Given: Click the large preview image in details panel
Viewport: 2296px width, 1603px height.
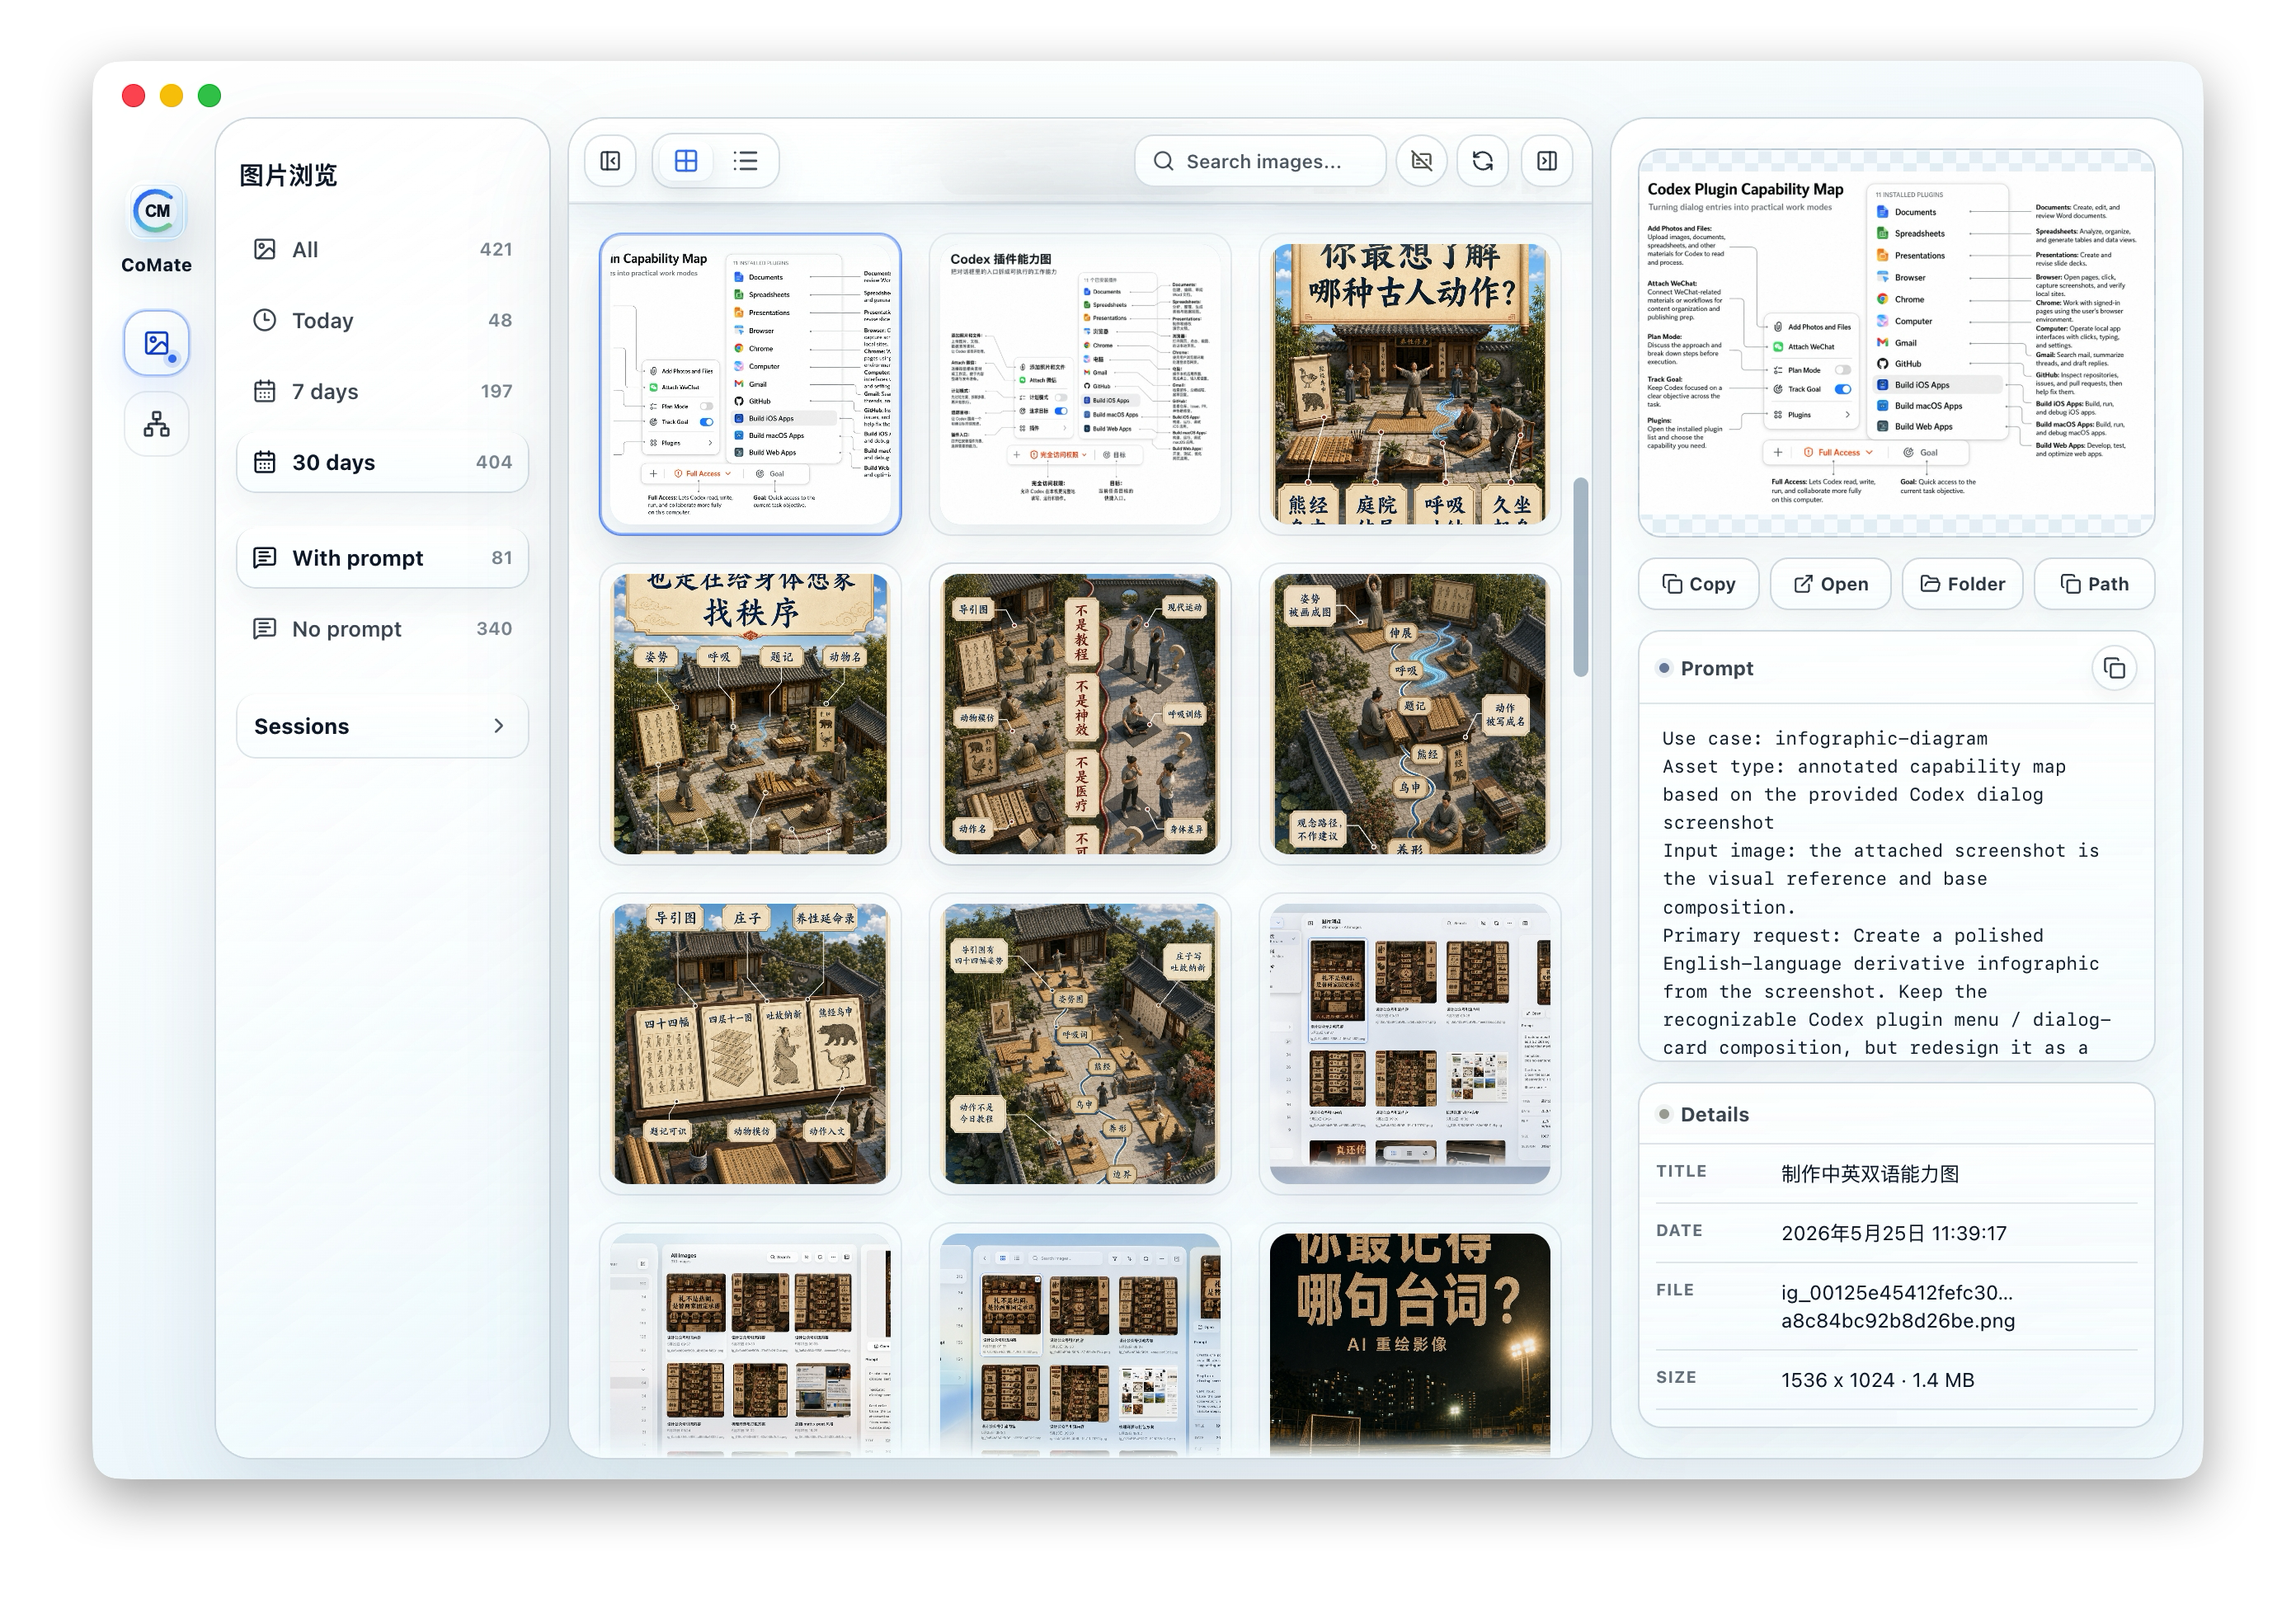Looking at the screenshot, I should coord(1896,343).
